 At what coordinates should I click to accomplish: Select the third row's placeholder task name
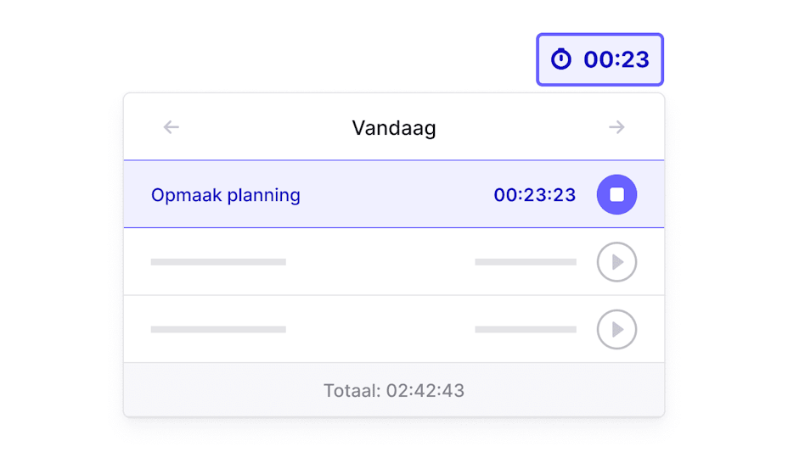218,329
